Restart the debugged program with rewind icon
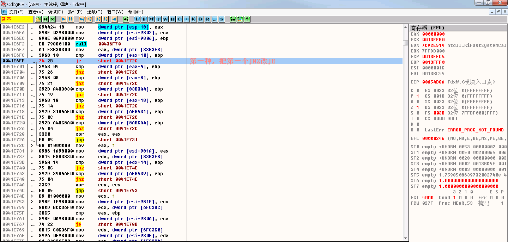Viewport: 508px width, 242px height. pos(45,19)
